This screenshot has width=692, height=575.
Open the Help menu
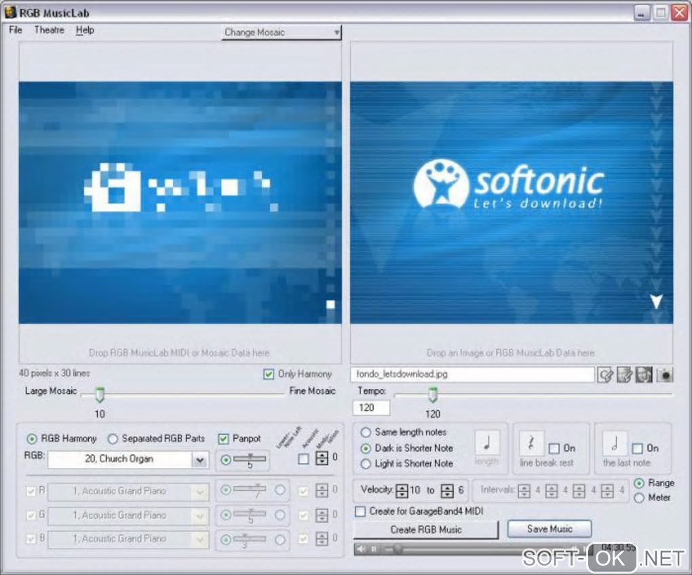tap(85, 30)
